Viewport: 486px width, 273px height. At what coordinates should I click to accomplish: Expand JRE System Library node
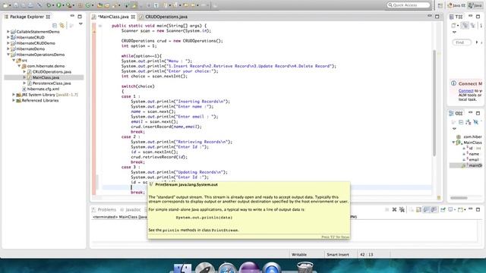point(14,95)
